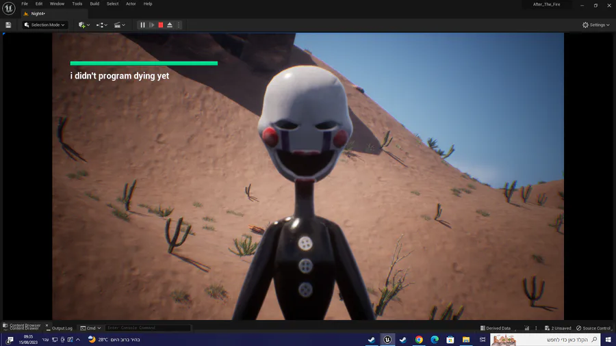Open the Windows notification center icon
Image resolution: width=616 pixels, height=346 pixels.
10,340
